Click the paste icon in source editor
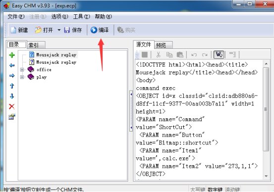Image resolution: width=274 pixels, height=192 pixels. click(180, 54)
